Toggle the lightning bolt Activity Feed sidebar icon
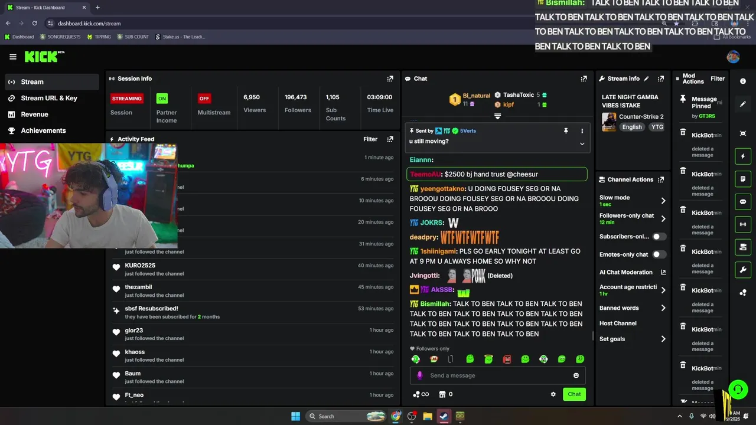 coord(743,156)
